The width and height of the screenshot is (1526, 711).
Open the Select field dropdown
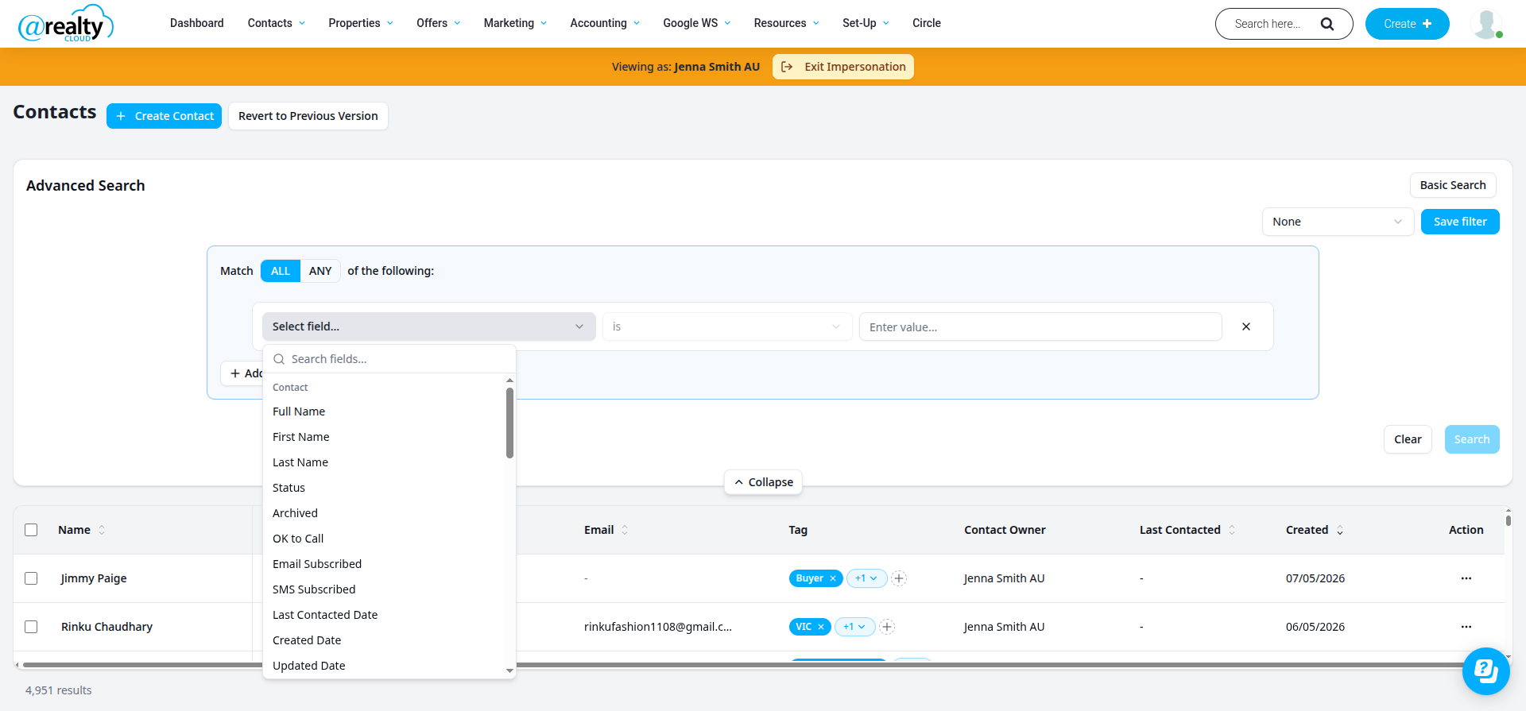[428, 327]
